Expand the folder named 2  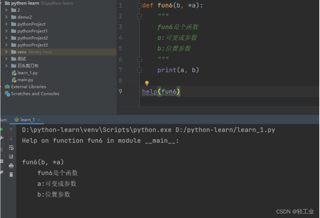[6, 10]
